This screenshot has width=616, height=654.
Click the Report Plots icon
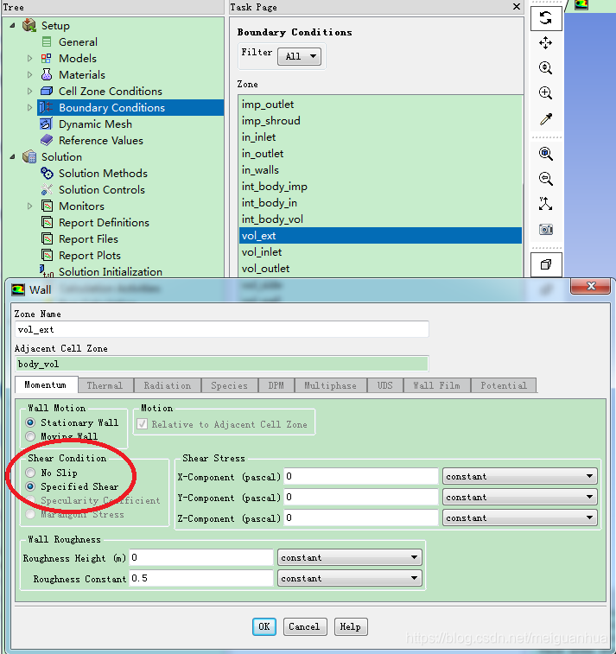pyautogui.click(x=48, y=255)
